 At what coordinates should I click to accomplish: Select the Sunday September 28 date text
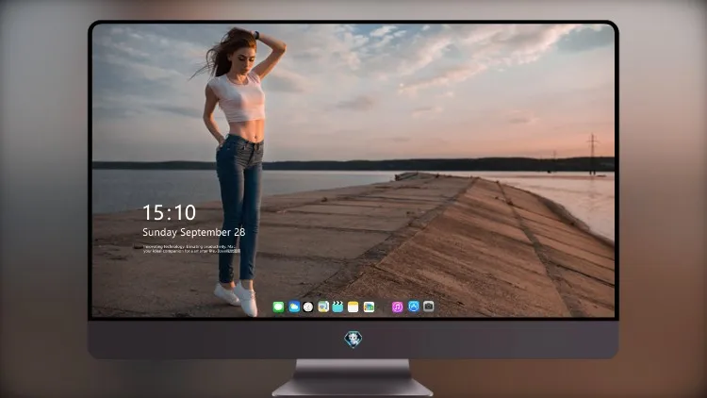click(194, 232)
